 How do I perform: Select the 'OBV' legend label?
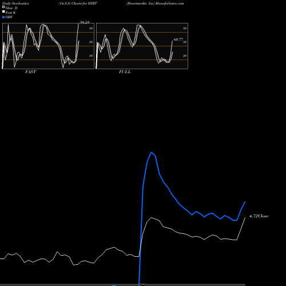[9, 17]
